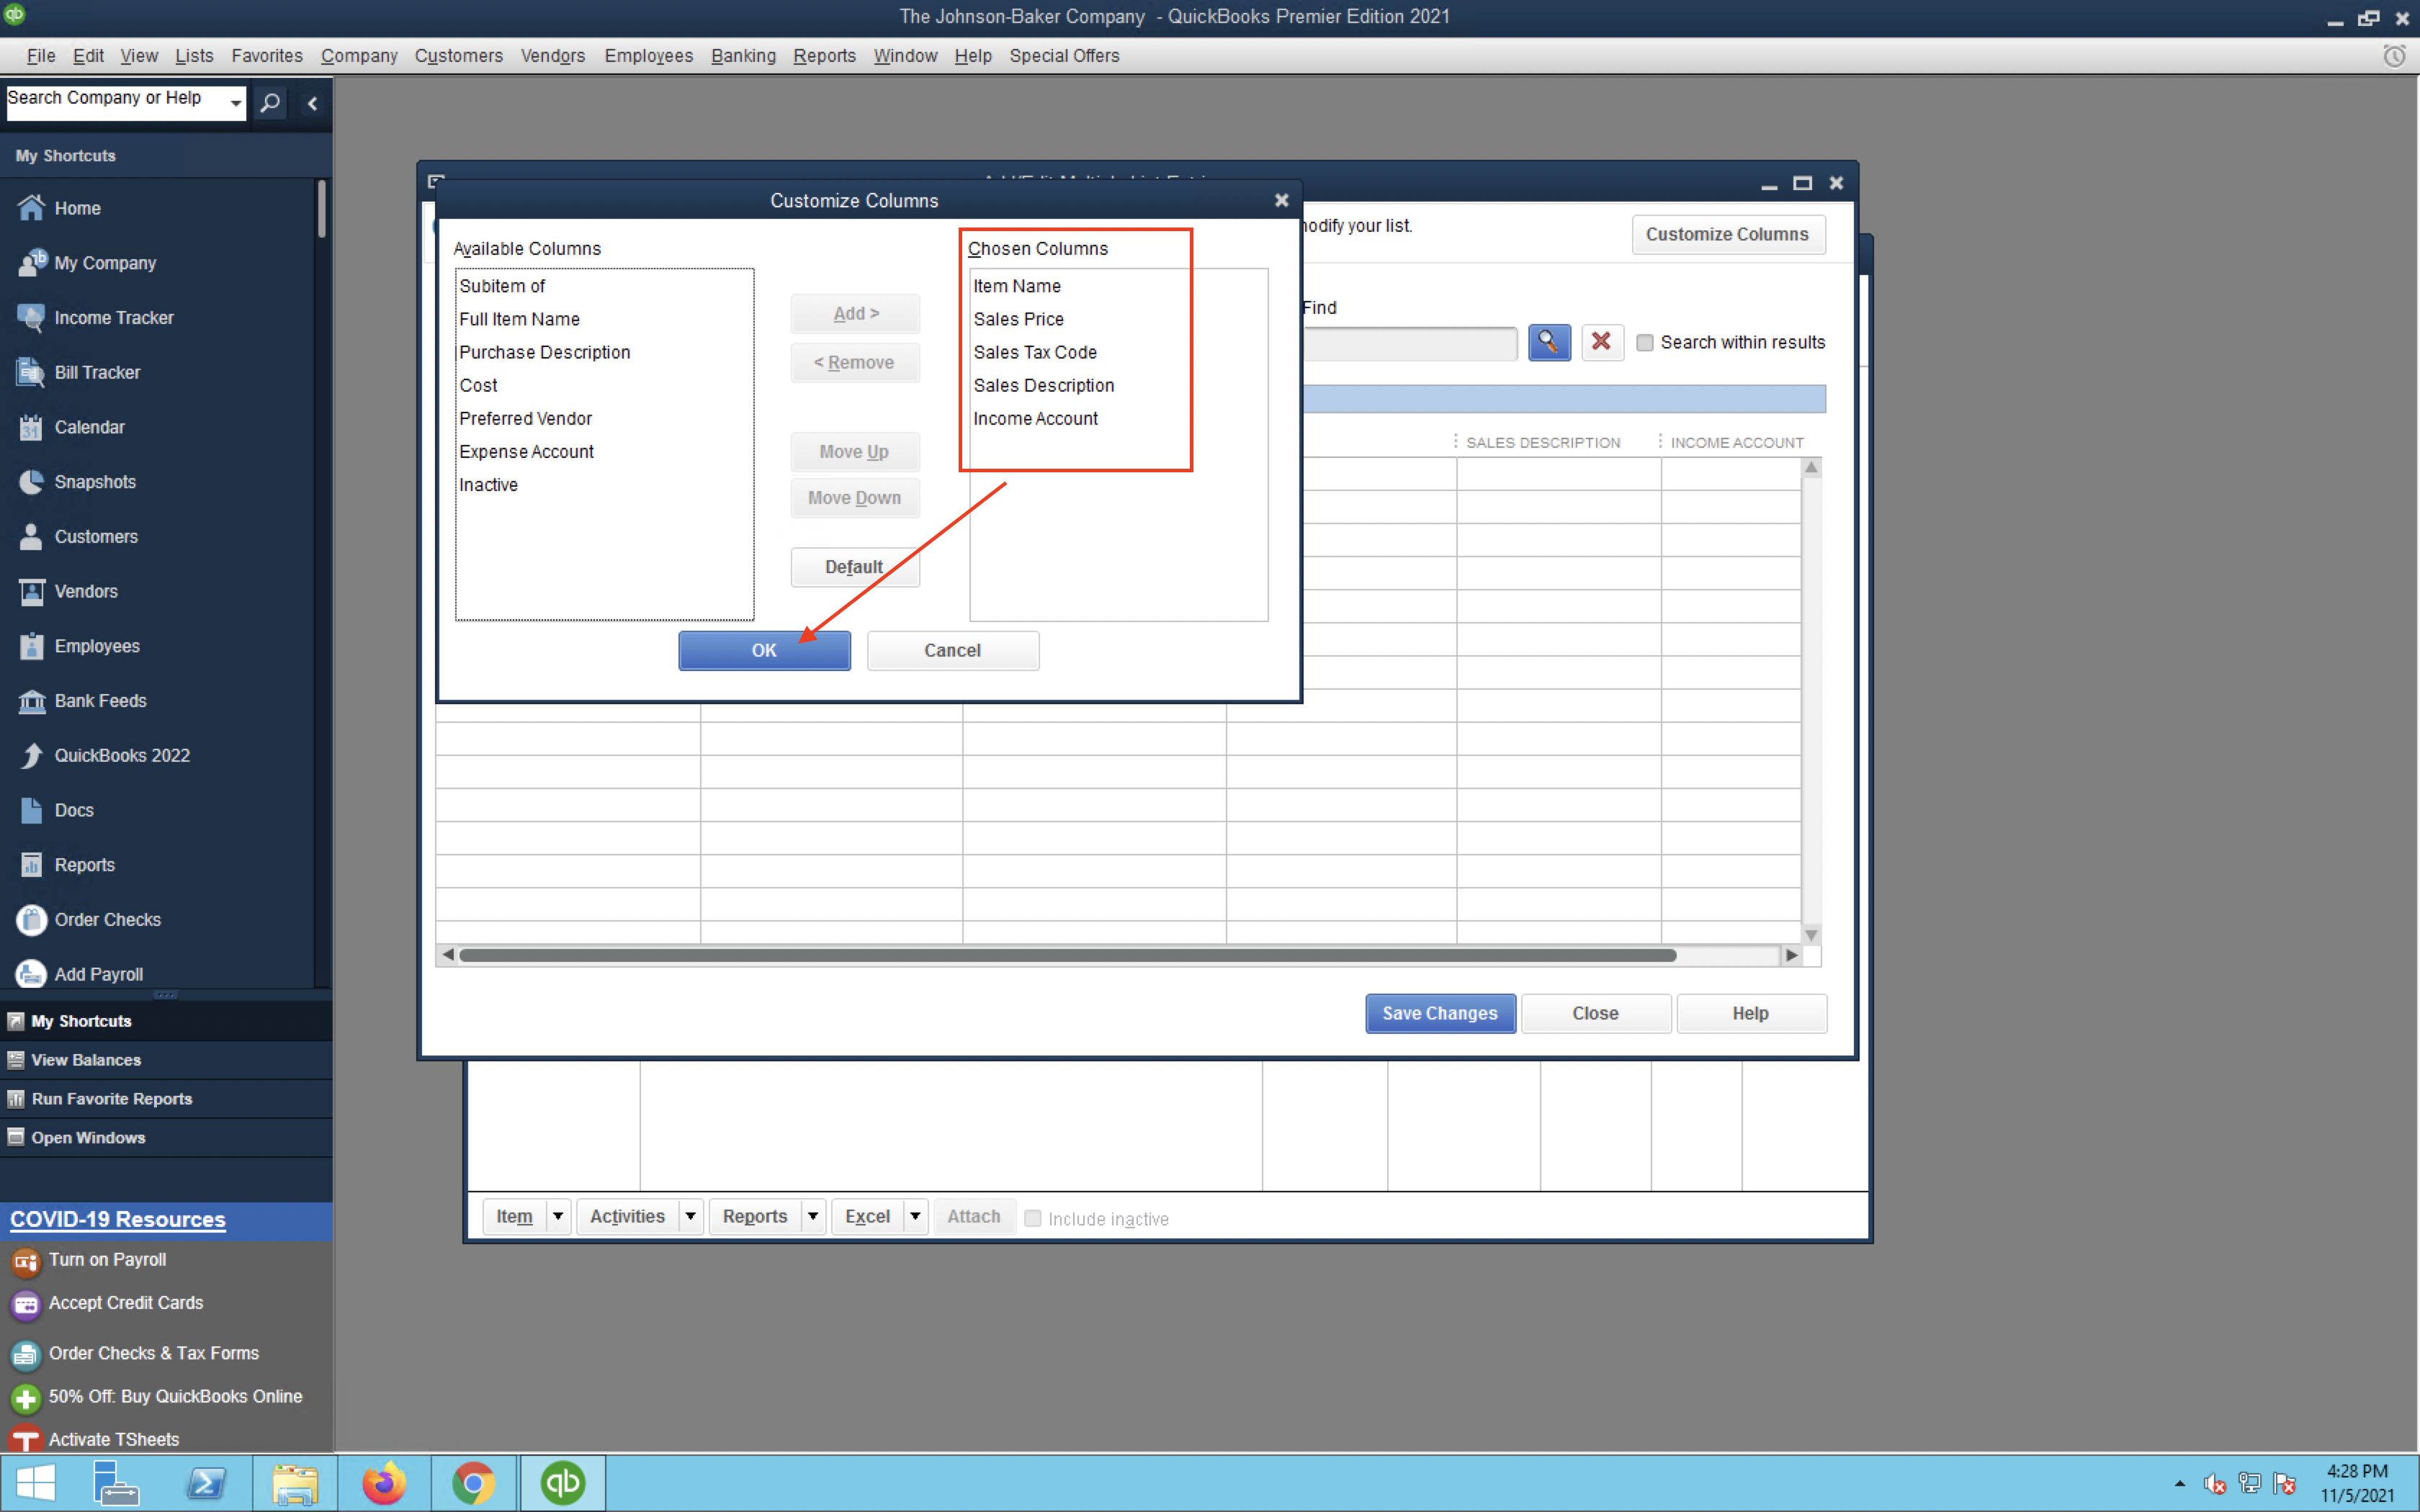
Task: Open the Lists menu
Action: (x=194, y=56)
